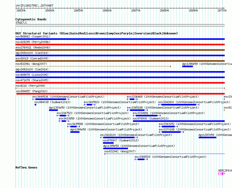The width and height of the screenshot is (232, 188).
Task: Select the blue bar under dgv1397e59
Action: coord(207,137)
